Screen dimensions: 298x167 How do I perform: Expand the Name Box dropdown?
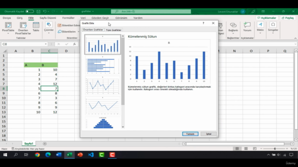(46, 44)
